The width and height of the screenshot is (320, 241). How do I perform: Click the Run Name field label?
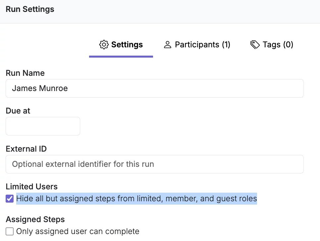25,73
